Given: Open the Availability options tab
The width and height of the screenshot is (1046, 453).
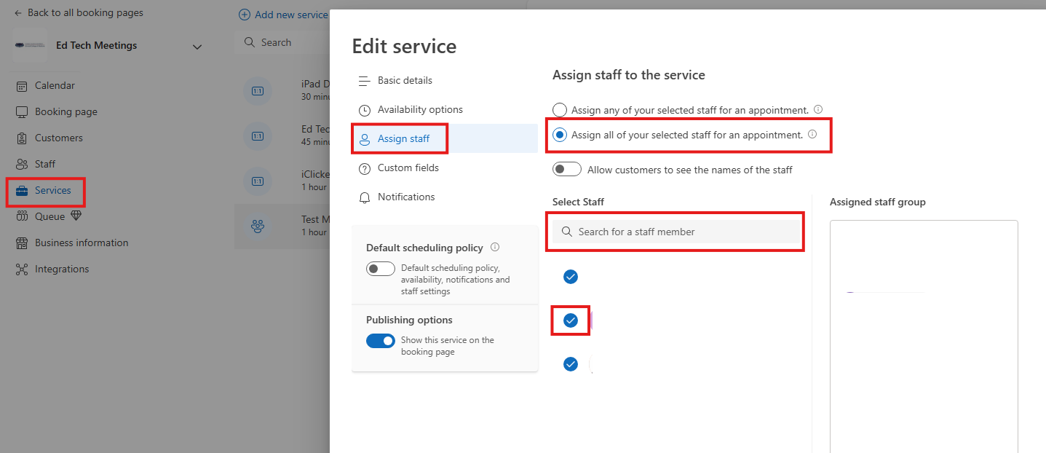Looking at the screenshot, I should pyautogui.click(x=420, y=110).
